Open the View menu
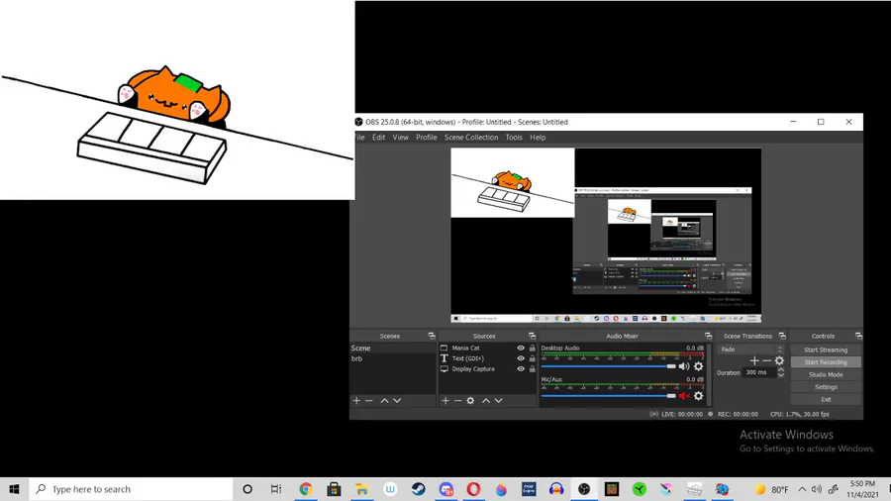This screenshot has width=891, height=501. (x=401, y=138)
